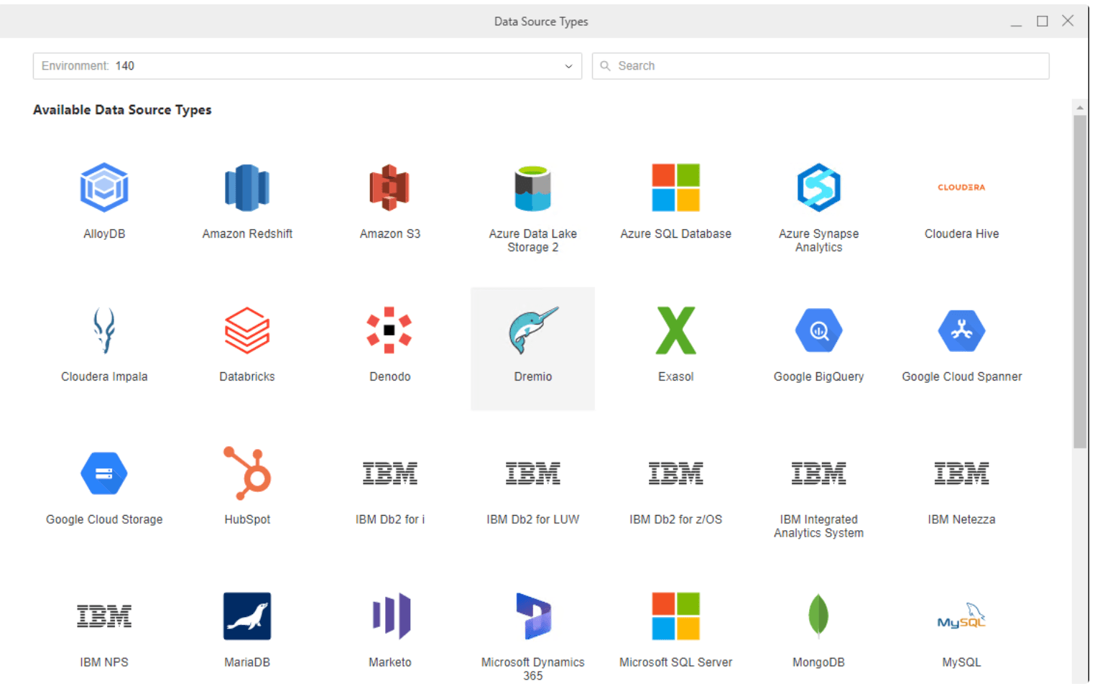Choose the Google Cloud Spanner icon
The height and width of the screenshot is (691, 1095).
click(961, 330)
